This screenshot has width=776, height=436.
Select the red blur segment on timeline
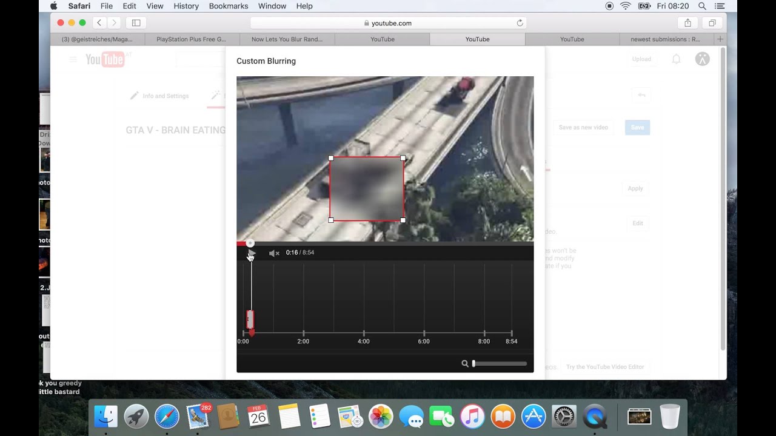point(250,319)
